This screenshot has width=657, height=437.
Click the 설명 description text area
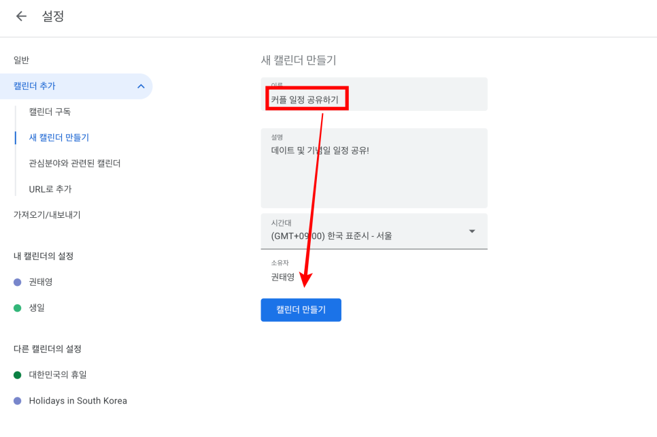[x=374, y=168]
